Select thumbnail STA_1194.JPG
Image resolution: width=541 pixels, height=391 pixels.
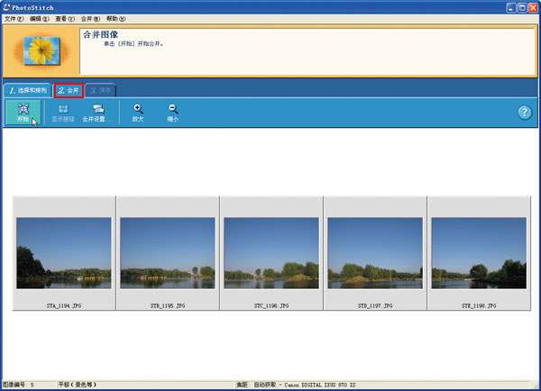click(x=64, y=253)
